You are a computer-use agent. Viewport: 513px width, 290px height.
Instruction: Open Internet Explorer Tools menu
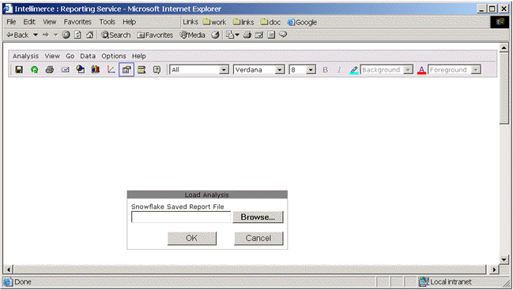pos(108,22)
